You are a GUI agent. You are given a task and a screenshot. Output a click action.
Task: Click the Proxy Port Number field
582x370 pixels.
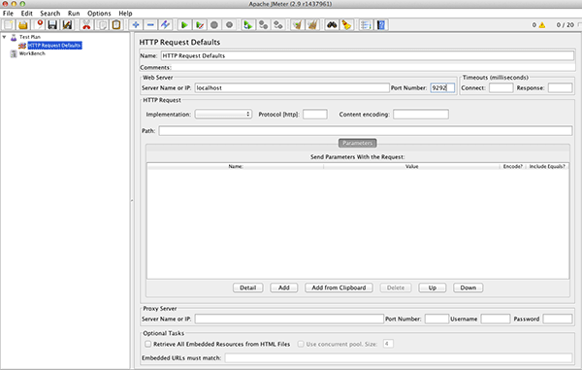(x=436, y=319)
